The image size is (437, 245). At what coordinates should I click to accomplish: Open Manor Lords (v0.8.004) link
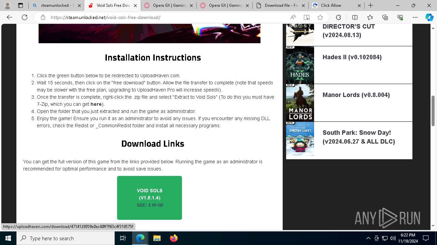356,95
